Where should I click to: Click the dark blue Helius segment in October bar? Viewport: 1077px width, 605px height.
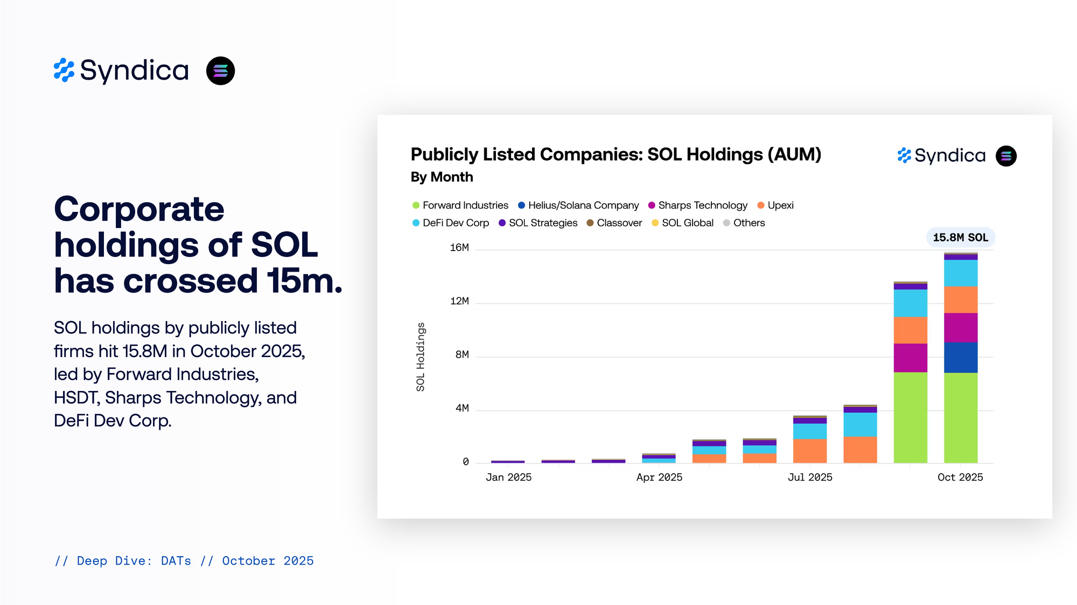pos(960,357)
